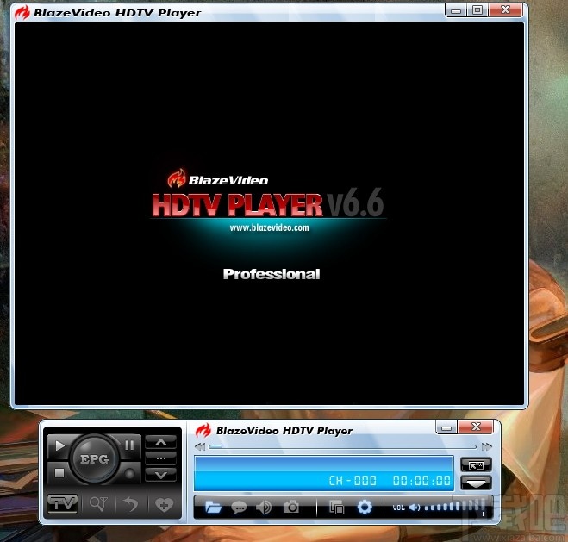This screenshot has height=542, width=568.
Task: Maximize the video window
Action: pos(477,10)
